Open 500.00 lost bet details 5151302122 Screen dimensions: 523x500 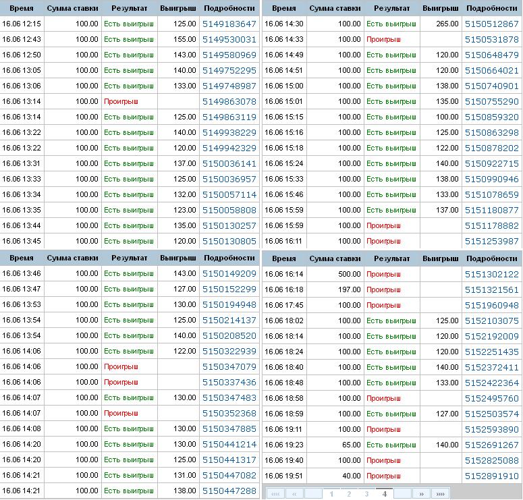[x=492, y=274]
